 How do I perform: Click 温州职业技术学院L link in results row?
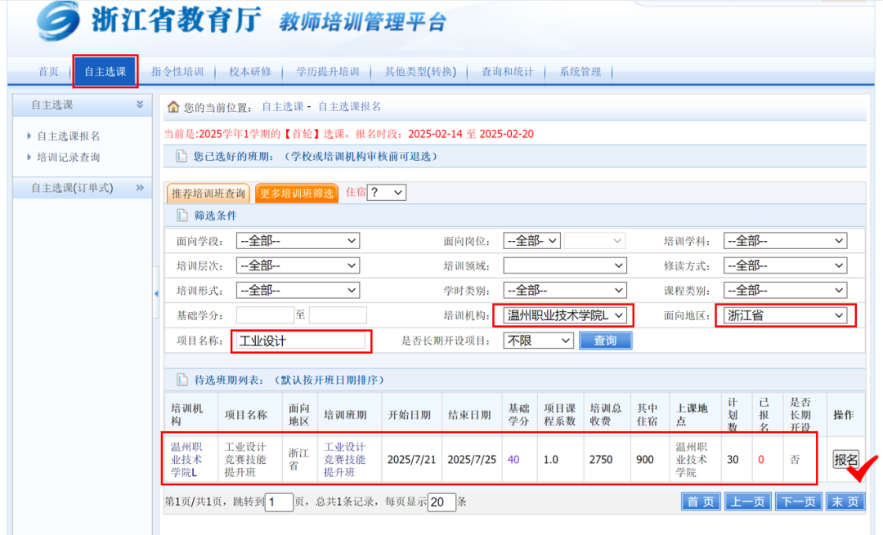click(186, 460)
